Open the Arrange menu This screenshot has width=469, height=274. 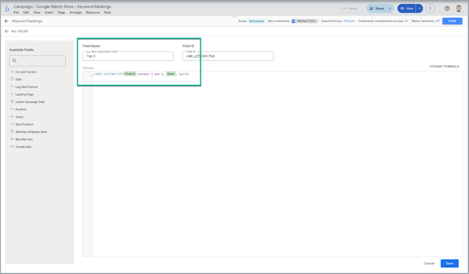point(75,12)
